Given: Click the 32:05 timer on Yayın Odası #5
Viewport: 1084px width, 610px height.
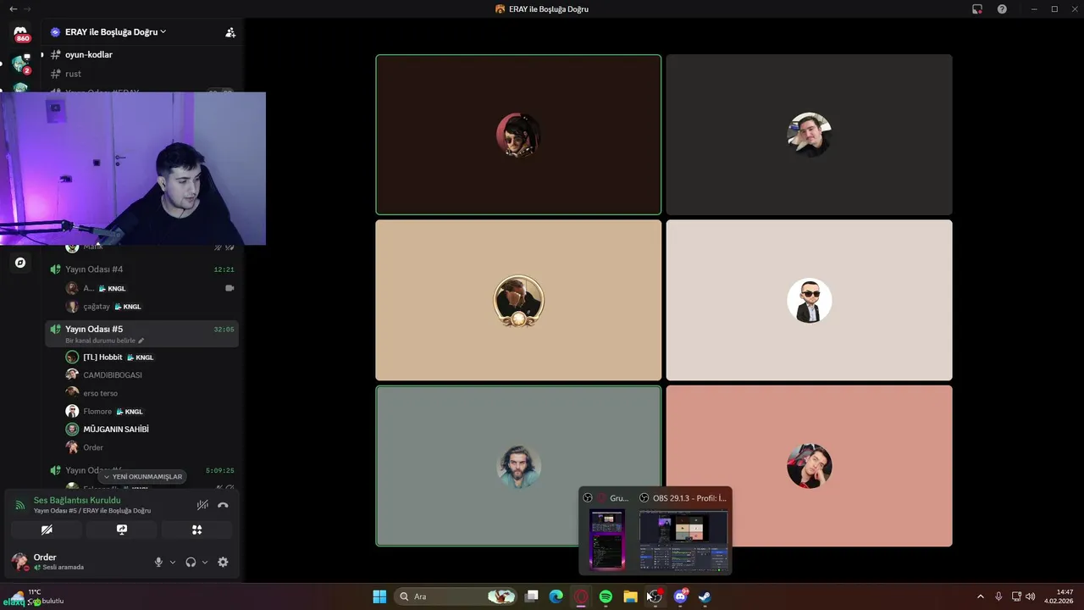Looking at the screenshot, I should click(x=224, y=330).
